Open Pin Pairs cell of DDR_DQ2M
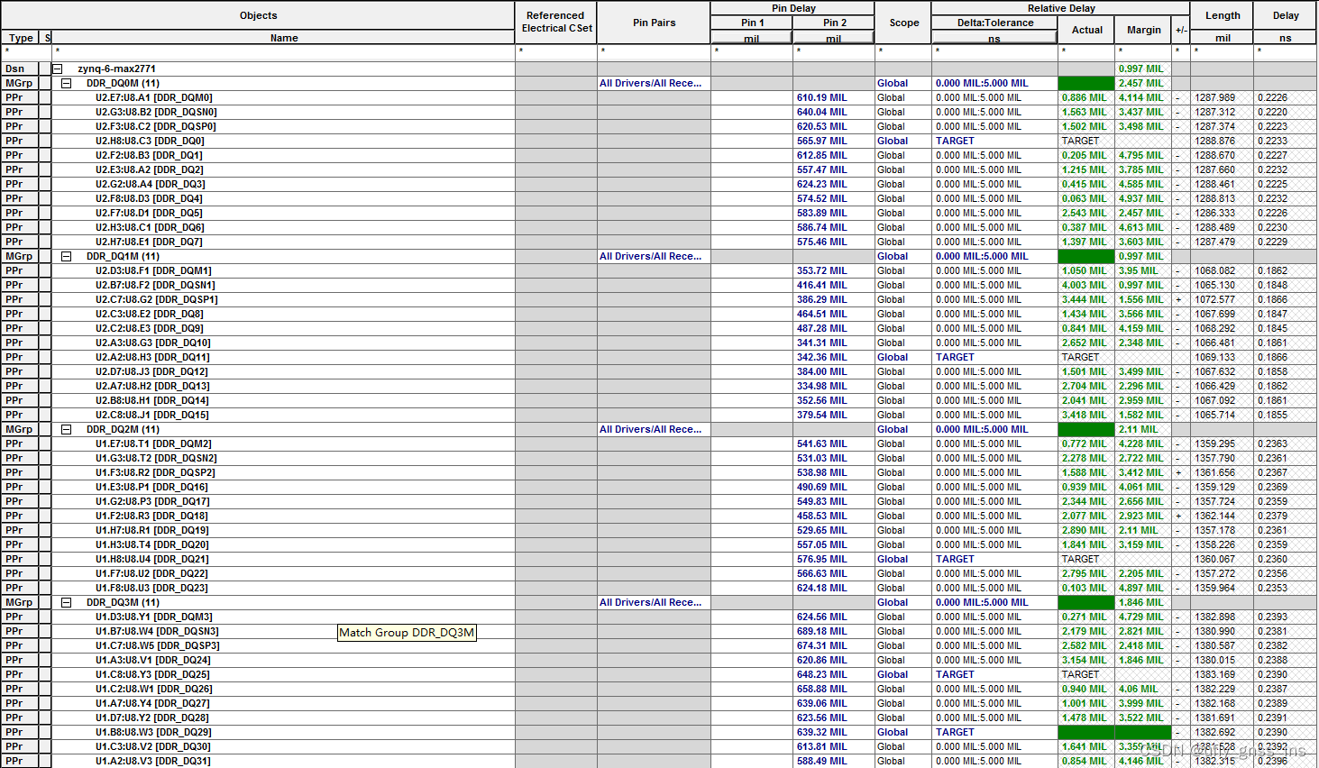This screenshot has width=1319, height=768. 654,429
